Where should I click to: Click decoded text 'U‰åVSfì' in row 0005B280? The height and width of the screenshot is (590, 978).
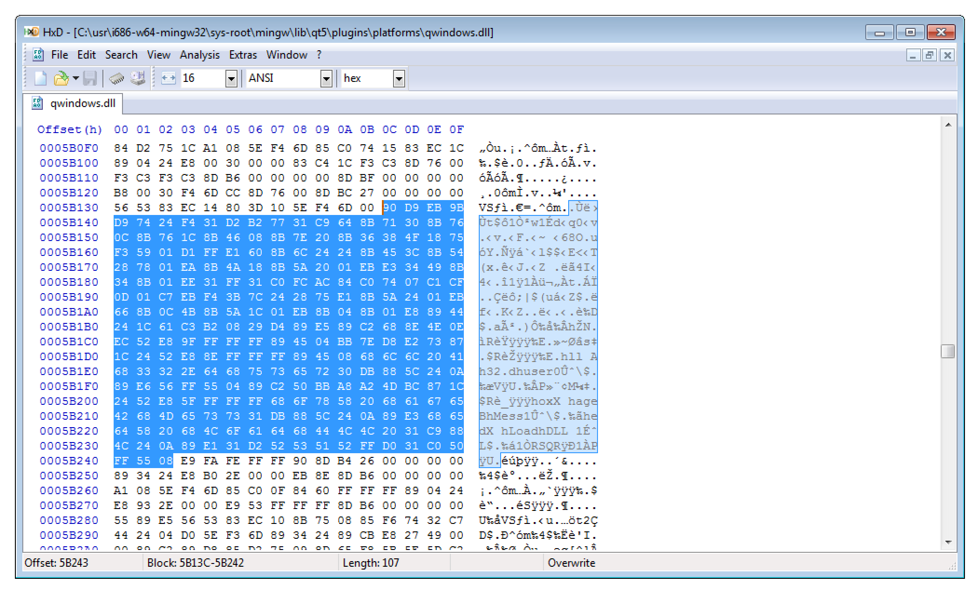pyautogui.click(x=504, y=521)
